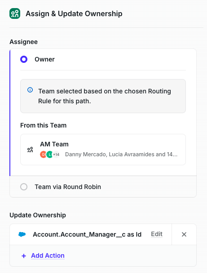Edit the Account.Account_Manager__c action
The width and height of the screenshot is (207, 273).
tap(157, 234)
